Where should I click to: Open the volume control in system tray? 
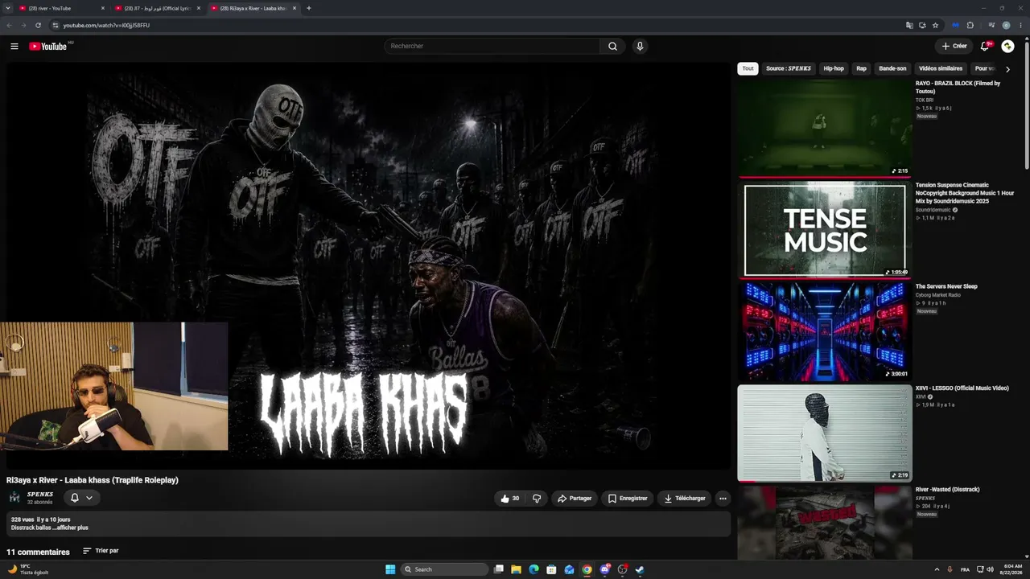click(989, 569)
